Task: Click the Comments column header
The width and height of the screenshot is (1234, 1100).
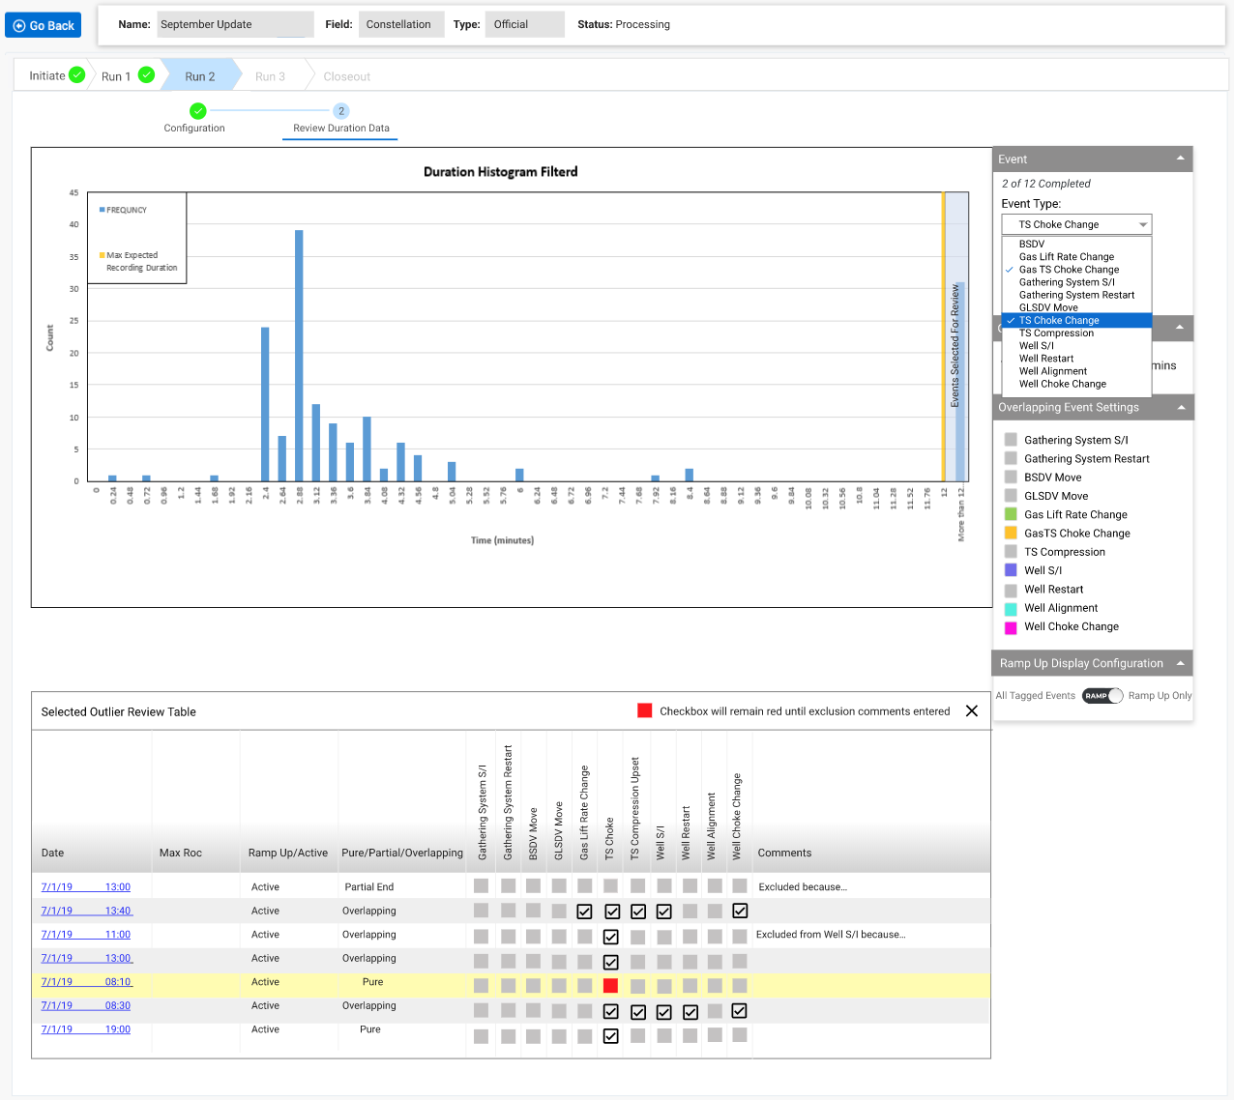Action: [784, 853]
